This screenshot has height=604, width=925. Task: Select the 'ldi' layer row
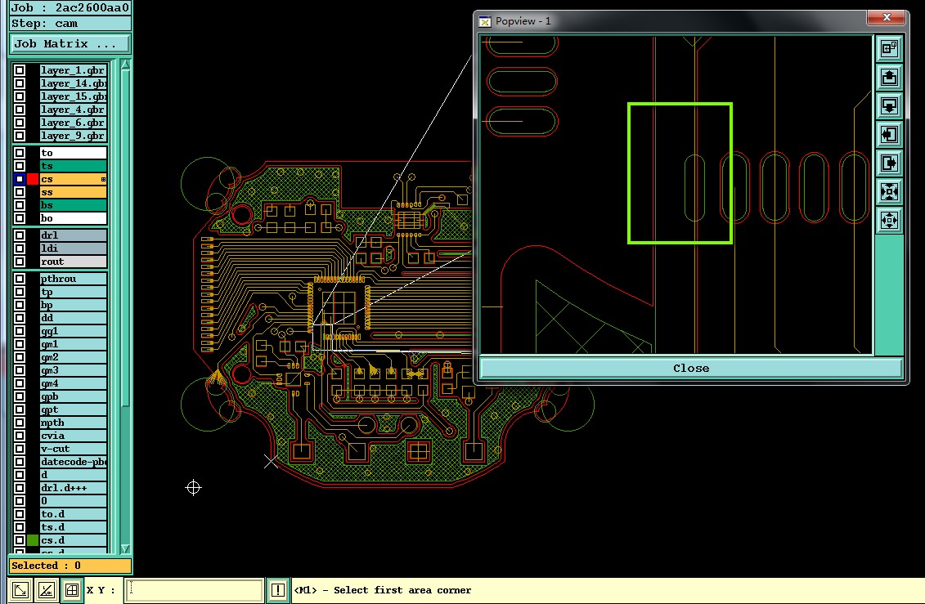[73, 248]
